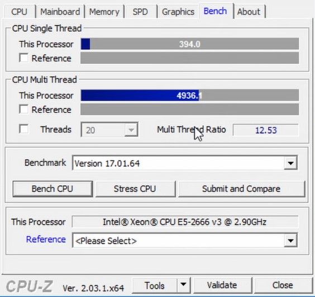
Task: Enable Single Thread Reference checkbox
Action: pyautogui.click(x=23, y=58)
